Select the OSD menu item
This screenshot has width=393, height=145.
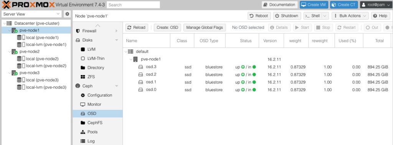click(97, 113)
